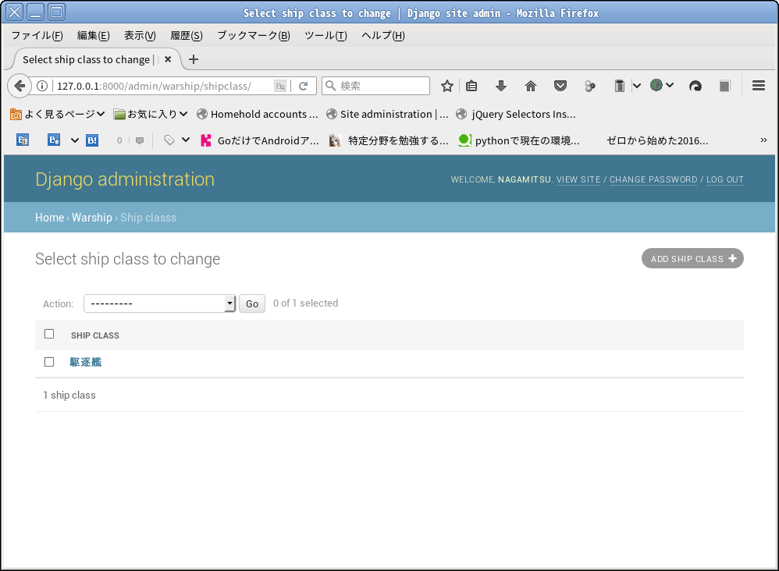Viewport: 779px width, 571px height.
Task: Open the ゼロから始めた2016… bookmark
Action: click(657, 140)
